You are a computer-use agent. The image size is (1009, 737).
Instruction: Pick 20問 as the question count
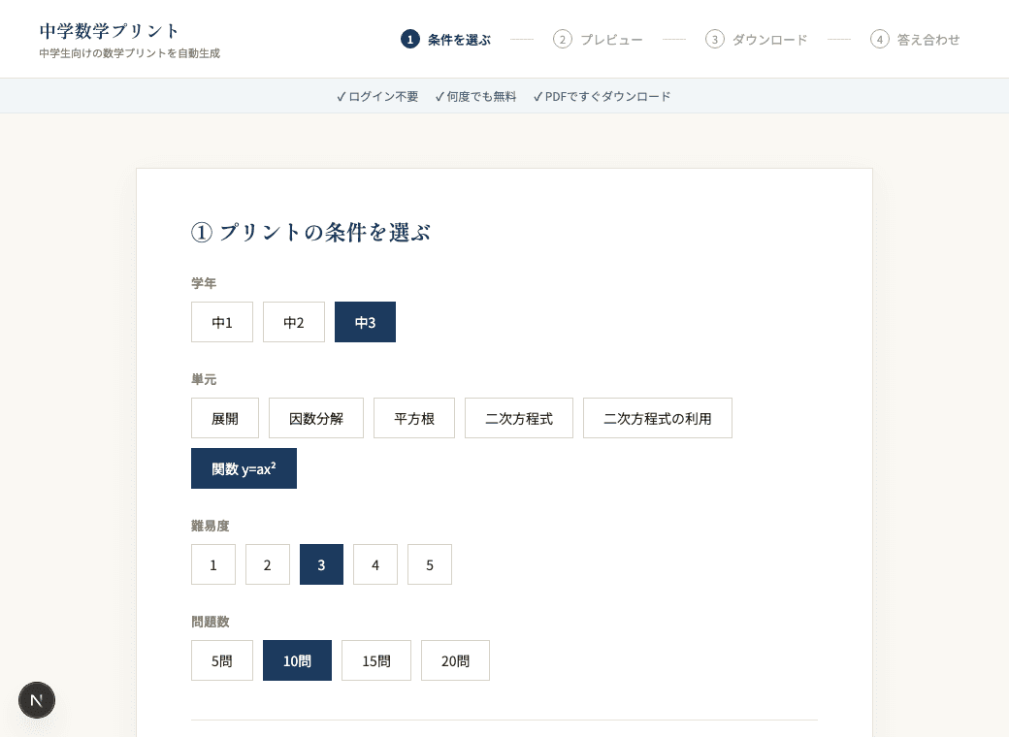pyautogui.click(x=455, y=660)
